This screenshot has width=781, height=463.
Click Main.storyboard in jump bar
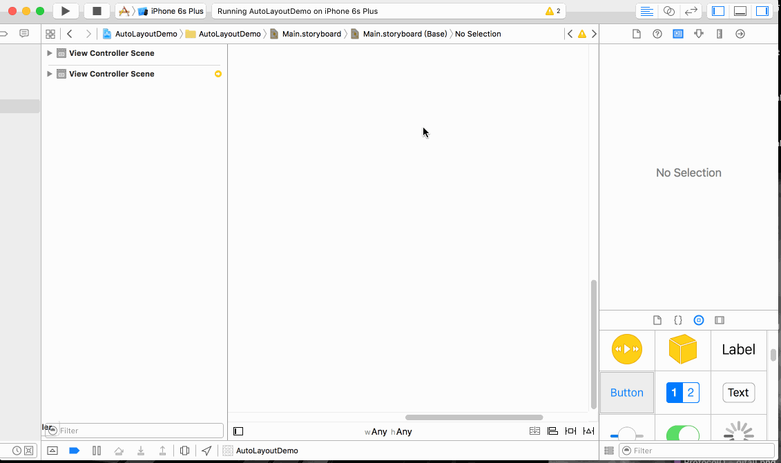pos(306,34)
